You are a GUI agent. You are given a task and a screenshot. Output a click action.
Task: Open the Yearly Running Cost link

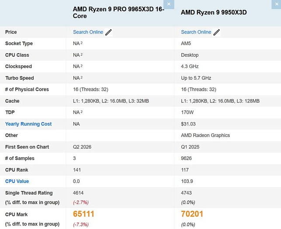(28, 124)
